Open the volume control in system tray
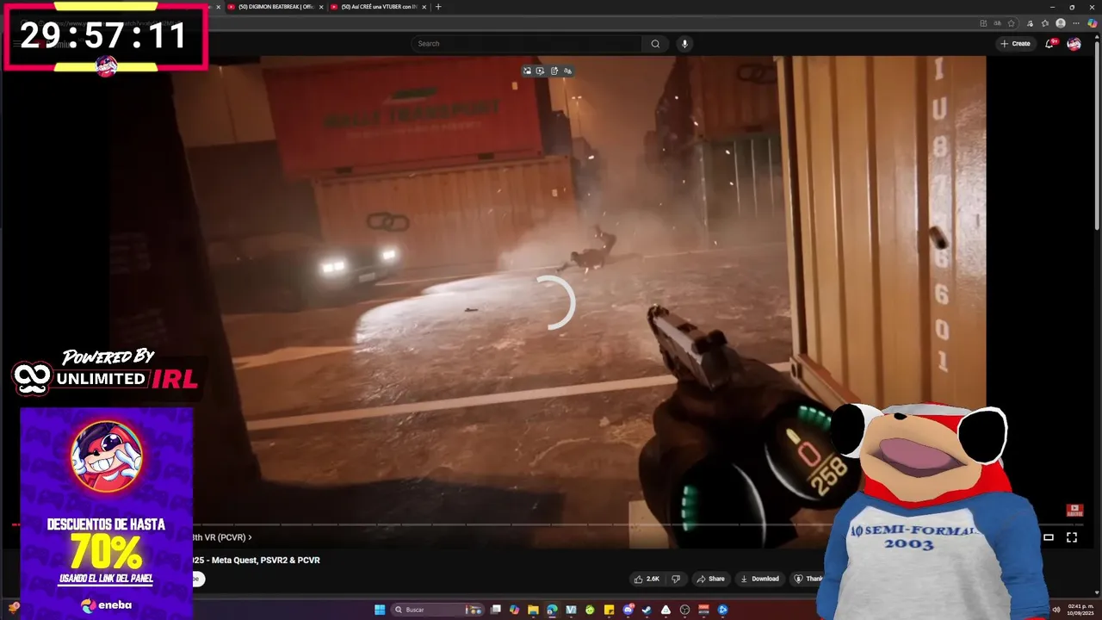Screen dimensions: 1102x620 click(x=1056, y=610)
